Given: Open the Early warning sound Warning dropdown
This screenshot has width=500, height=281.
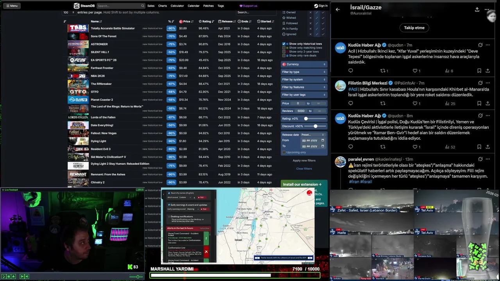Looking at the screenshot, I should pos(193,209).
